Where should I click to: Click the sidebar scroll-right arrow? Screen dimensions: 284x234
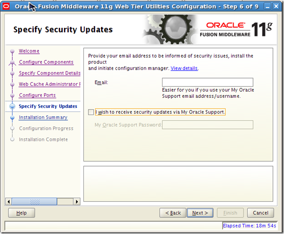(x=77, y=201)
